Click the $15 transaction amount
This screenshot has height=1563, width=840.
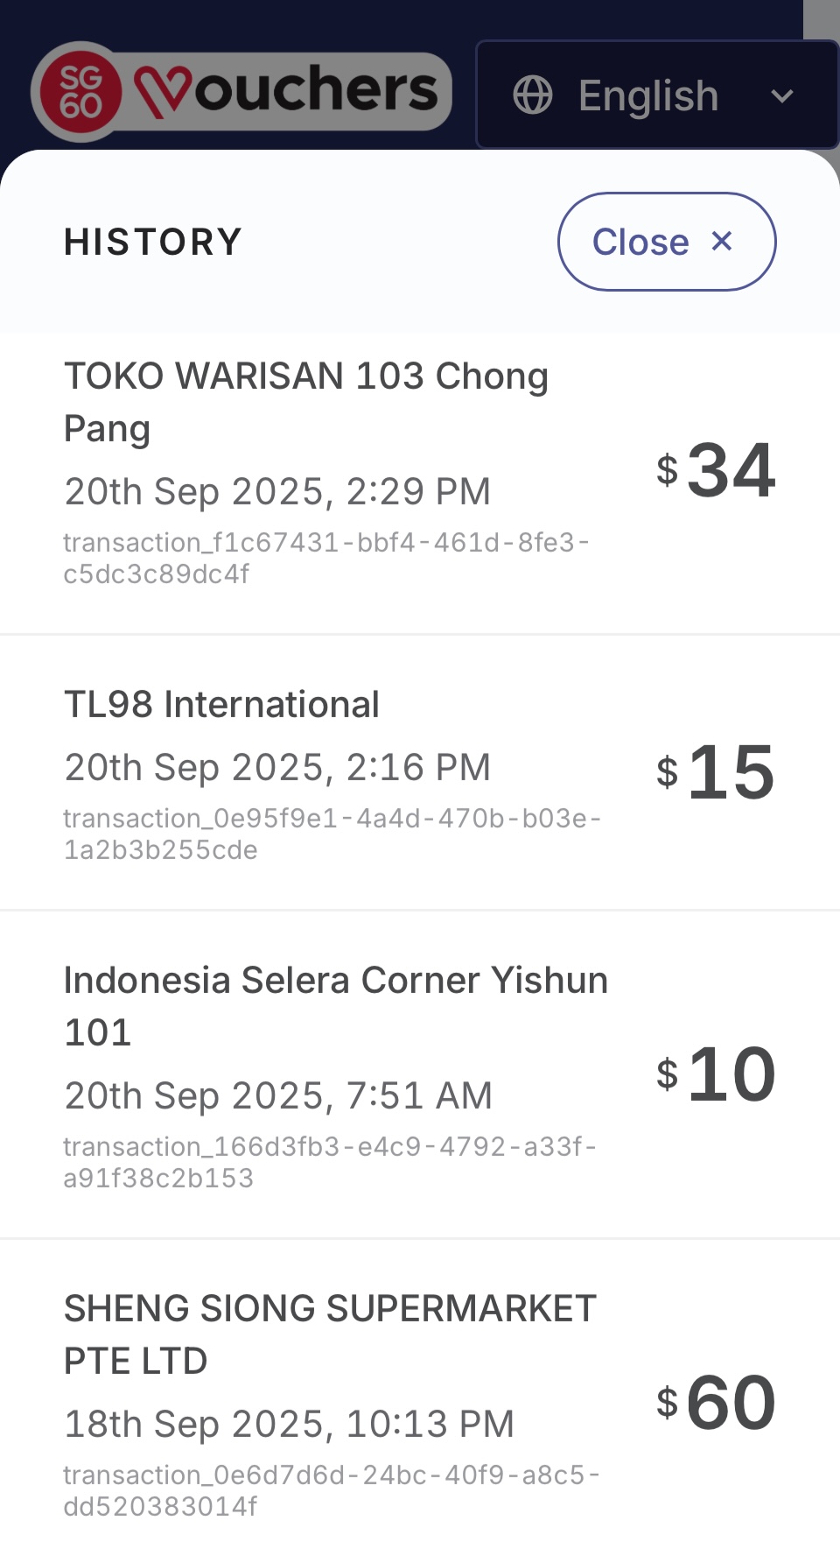click(x=717, y=772)
